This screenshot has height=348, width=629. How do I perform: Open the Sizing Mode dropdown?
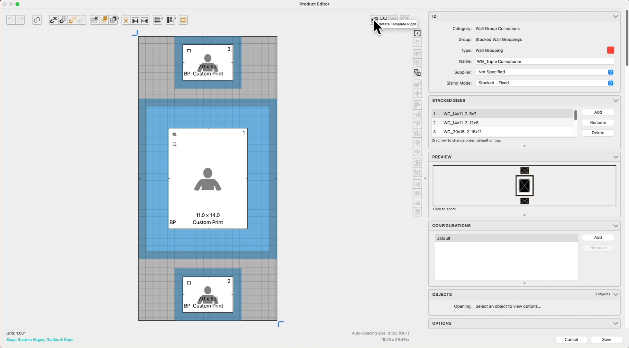coord(544,83)
